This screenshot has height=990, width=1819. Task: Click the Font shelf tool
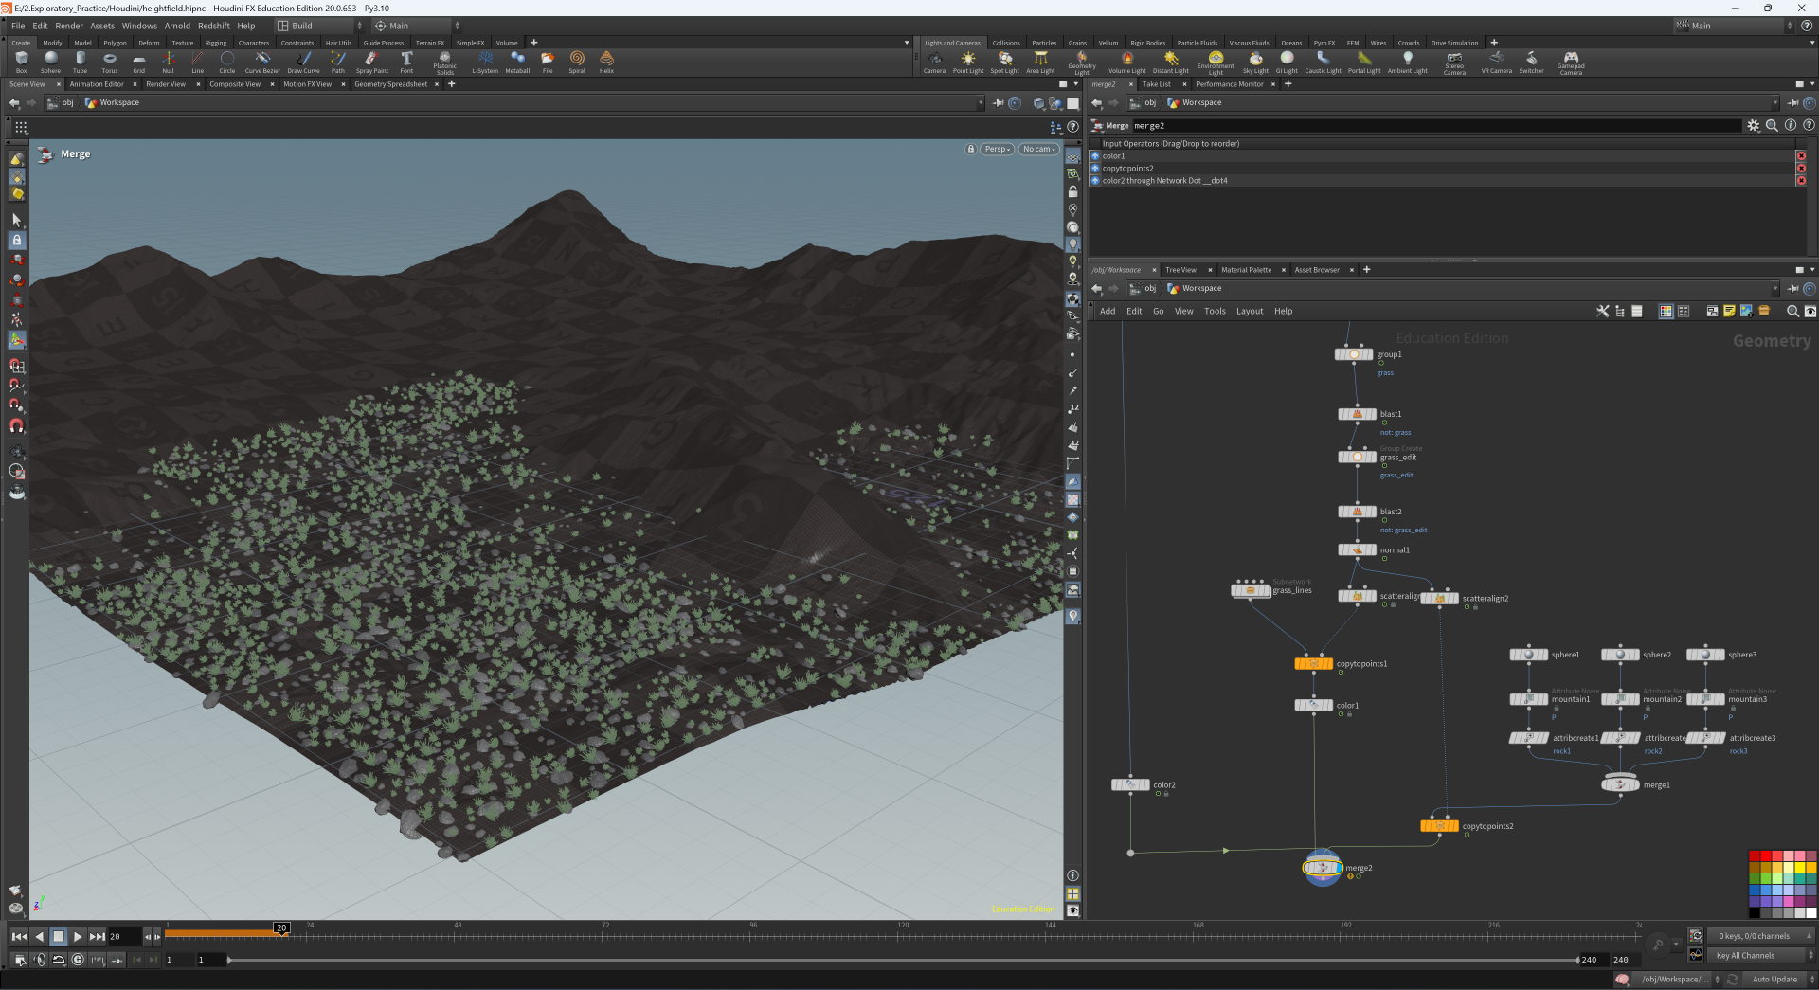tap(406, 62)
